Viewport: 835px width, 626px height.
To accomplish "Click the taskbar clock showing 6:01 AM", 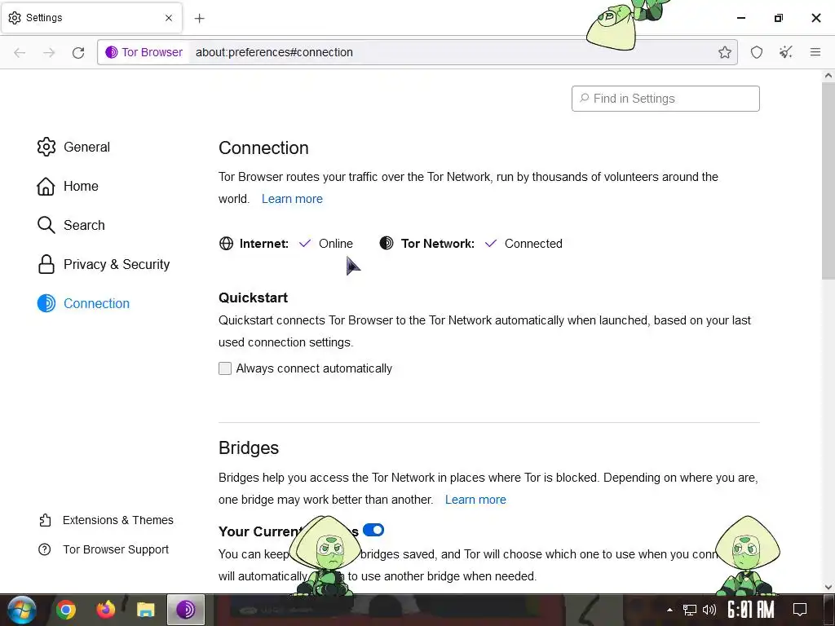I will [751, 610].
